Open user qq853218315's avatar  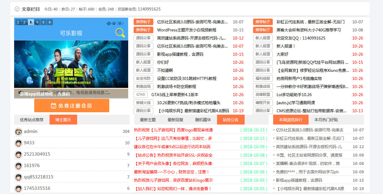(18, 177)
